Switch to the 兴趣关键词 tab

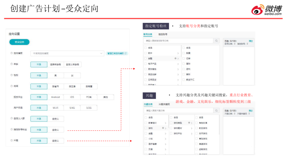[164, 104]
